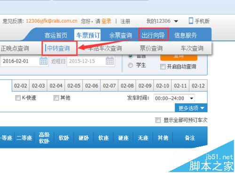Select date tab 02-09
This screenshot has height=173, width=235.
pyautogui.click(x=145, y=86)
